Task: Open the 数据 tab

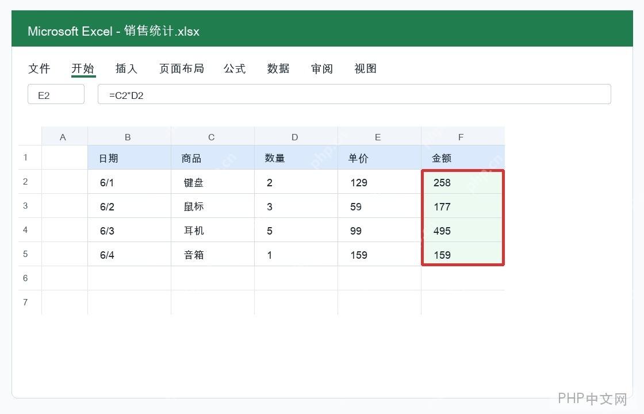Action: tap(278, 68)
